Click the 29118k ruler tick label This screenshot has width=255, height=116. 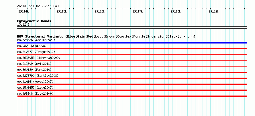coord(176,11)
